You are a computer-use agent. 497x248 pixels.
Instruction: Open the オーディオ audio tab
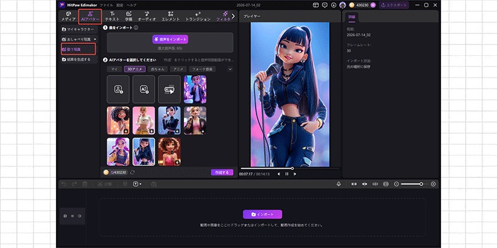coord(147,17)
